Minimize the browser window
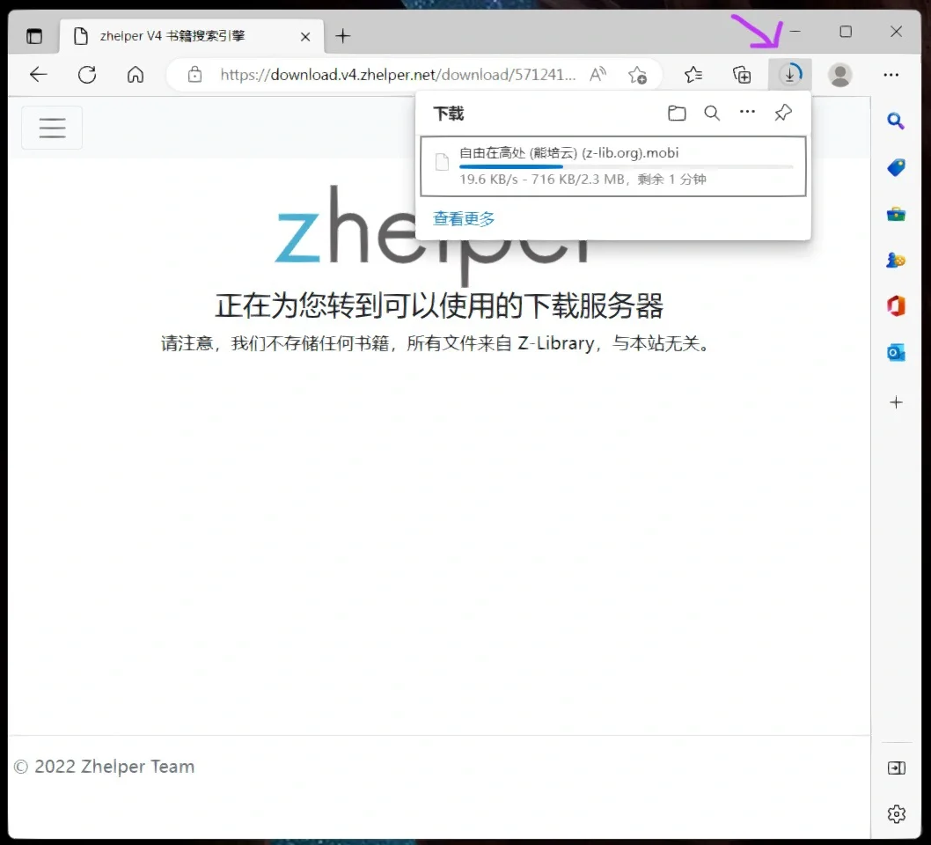931x845 pixels. click(x=795, y=31)
